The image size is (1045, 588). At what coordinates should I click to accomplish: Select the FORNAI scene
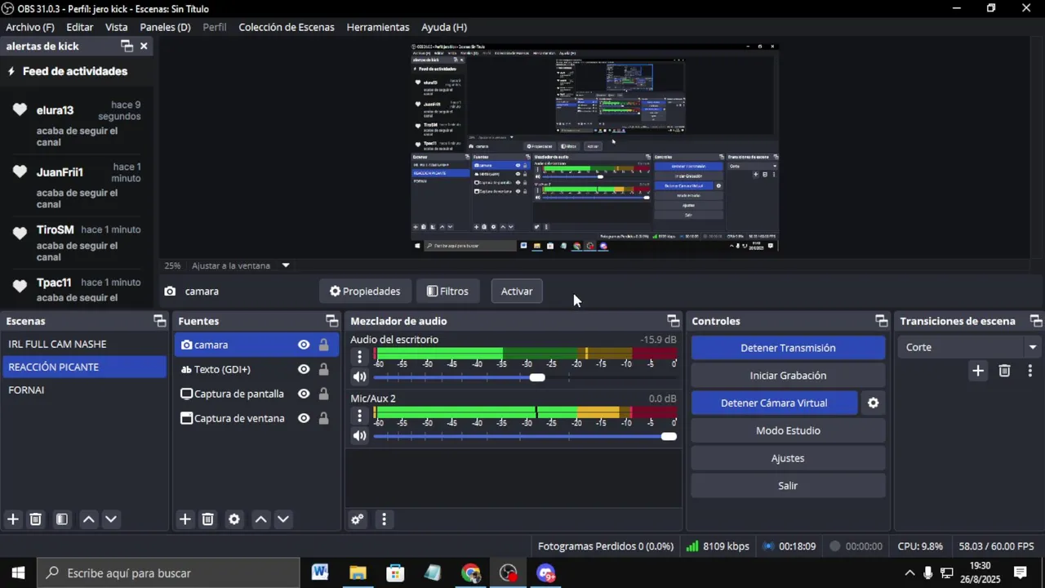84,390
